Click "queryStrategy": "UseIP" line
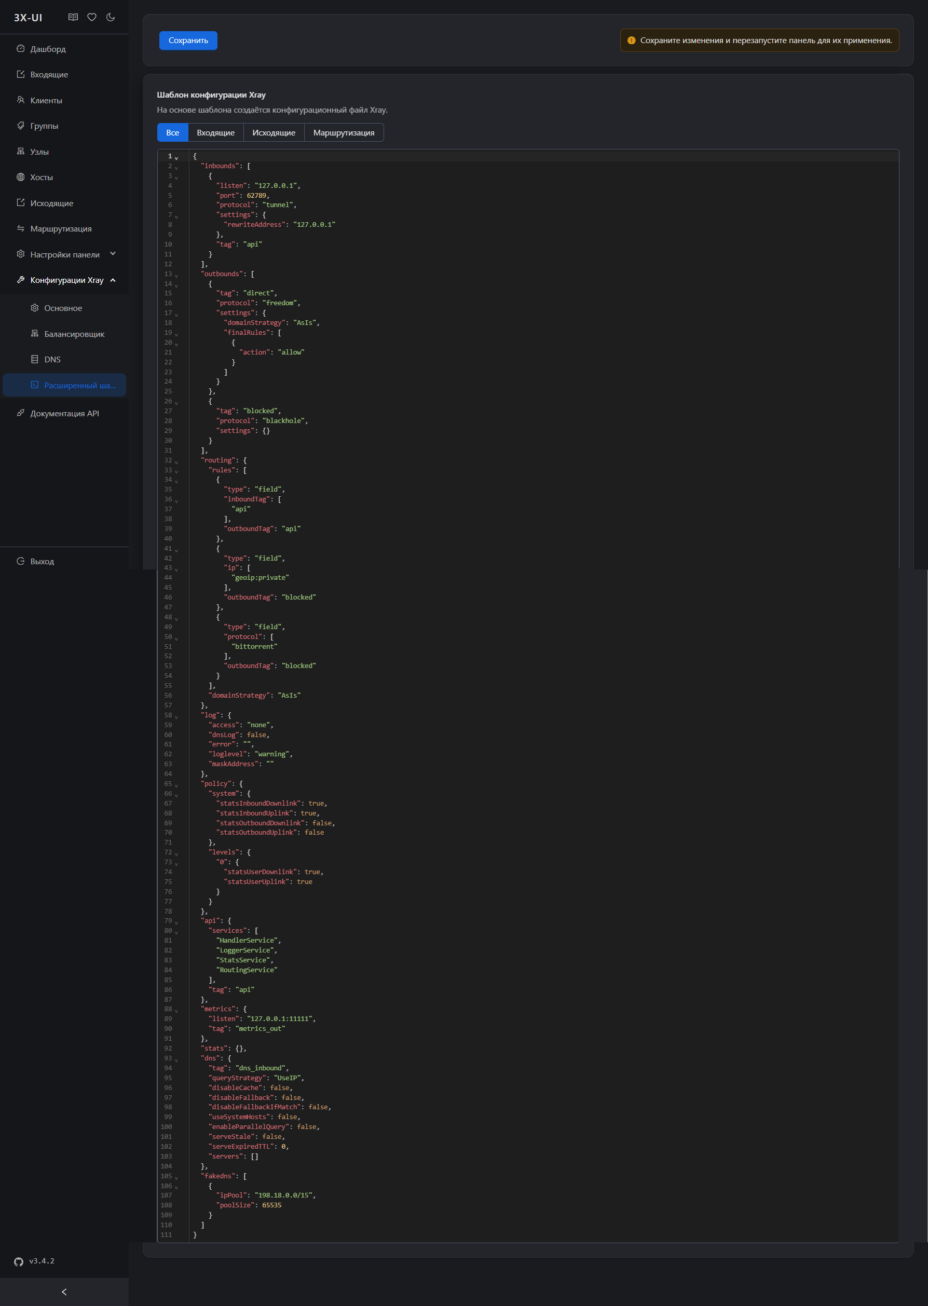This screenshot has height=1306, width=928. 256,1079
